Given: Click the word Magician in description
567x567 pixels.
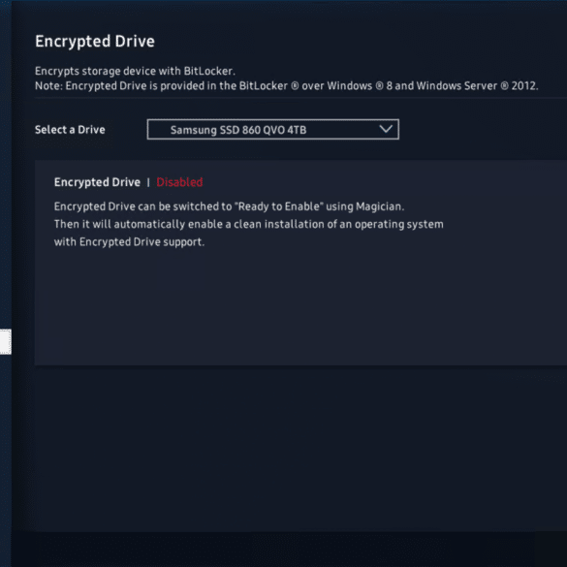Looking at the screenshot, I should coord(380,206).
